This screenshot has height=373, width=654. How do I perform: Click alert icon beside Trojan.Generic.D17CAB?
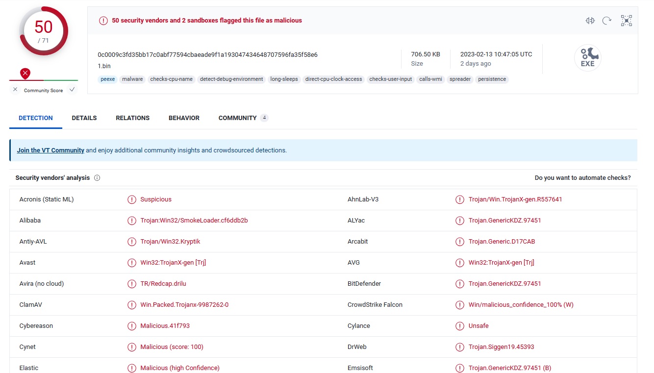pyautogui.click(x=460, y=242)
